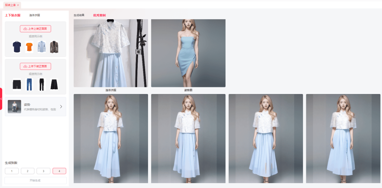382x188 pixels.
Task: Set generation count to 2
Action: click(x=28, y=171)
